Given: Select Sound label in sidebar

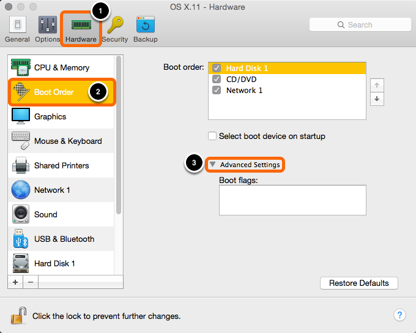Looking at the screenshot, I should [46, 214].
